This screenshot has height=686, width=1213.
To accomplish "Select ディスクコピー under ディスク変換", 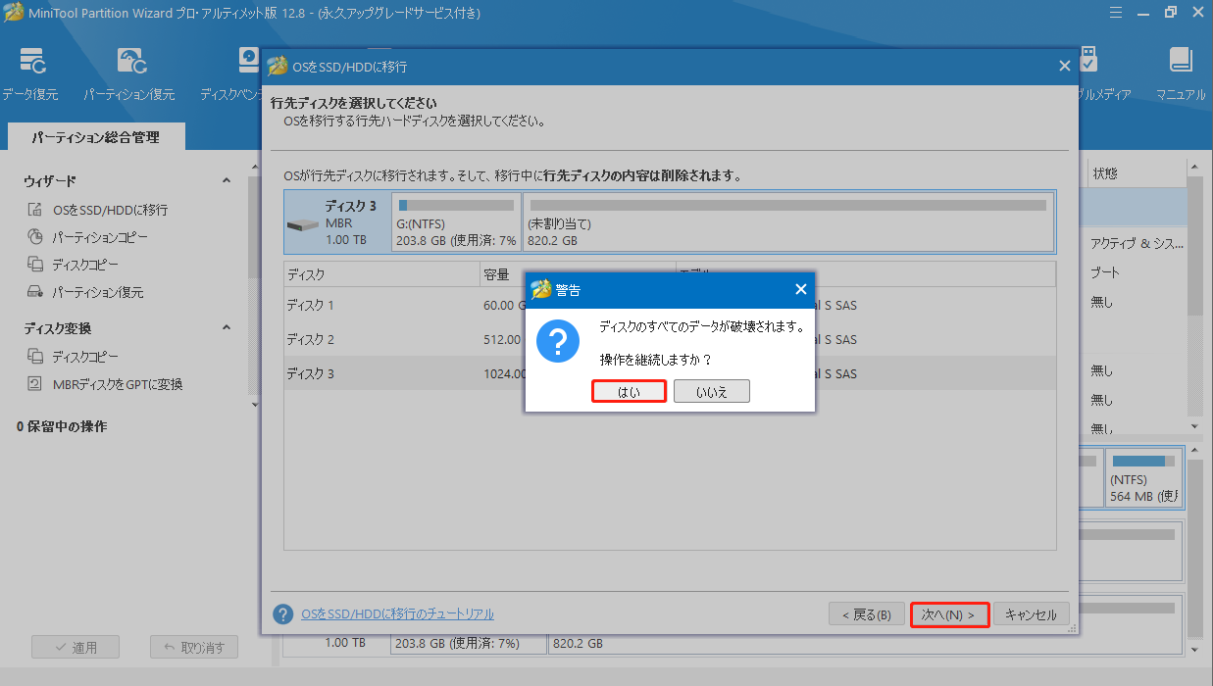I will pos(85,357).
